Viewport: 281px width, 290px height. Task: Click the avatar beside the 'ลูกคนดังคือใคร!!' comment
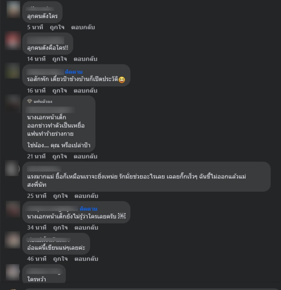[13, 41]
